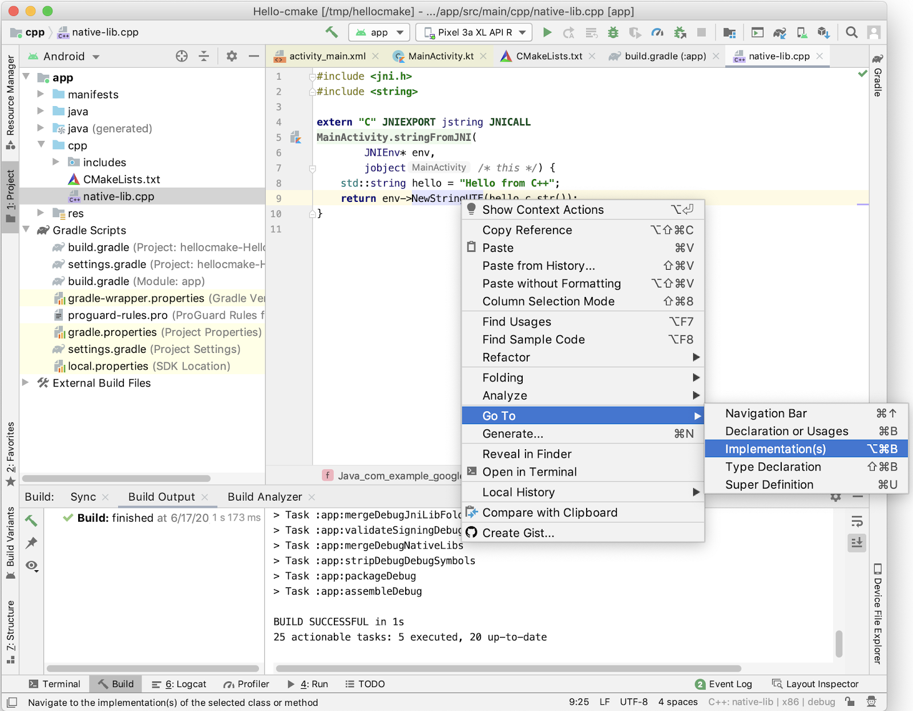Click the Project tree horizontal scrollbar
This screenshot has width=913, height=711.
coord(117,478)
